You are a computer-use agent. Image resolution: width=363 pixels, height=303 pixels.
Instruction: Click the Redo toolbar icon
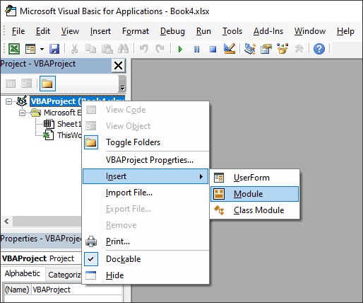point(160,49)
